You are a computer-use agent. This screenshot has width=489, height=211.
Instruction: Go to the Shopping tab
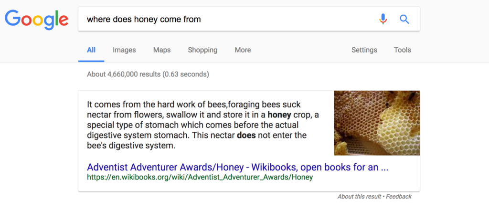pos(202,50)
